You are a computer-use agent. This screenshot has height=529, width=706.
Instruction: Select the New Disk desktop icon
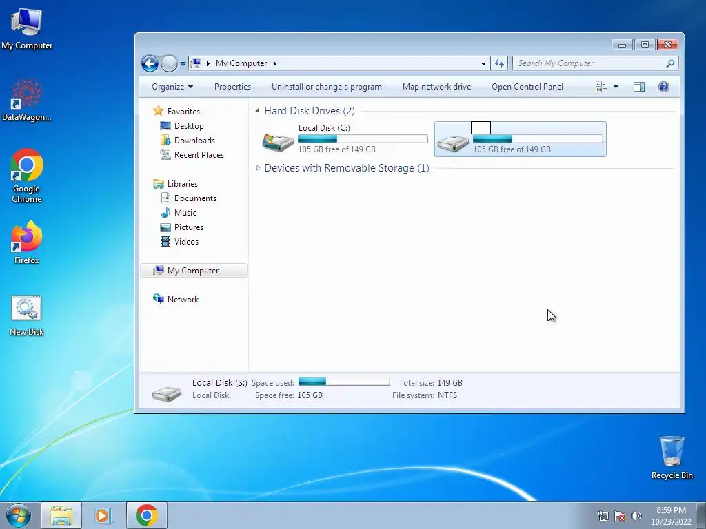[x=27, y=315]
